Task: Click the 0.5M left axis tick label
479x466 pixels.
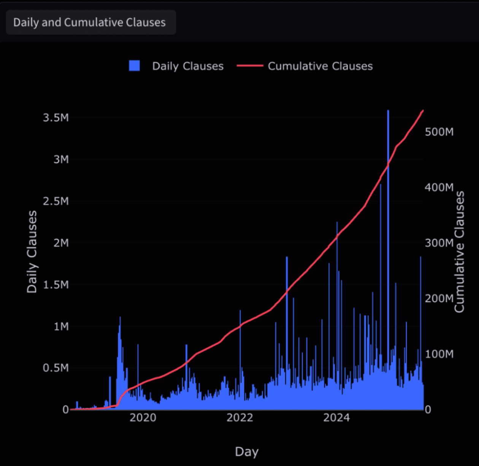Action: pos(56,368)
